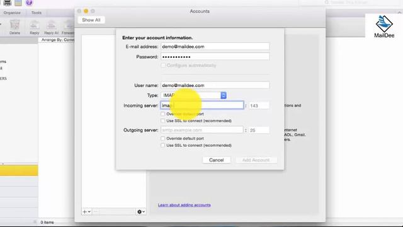This screenshot has width=403, height=227.
Task: Click the printer icon in the top toolbar
Action: [x=7, y=3]
